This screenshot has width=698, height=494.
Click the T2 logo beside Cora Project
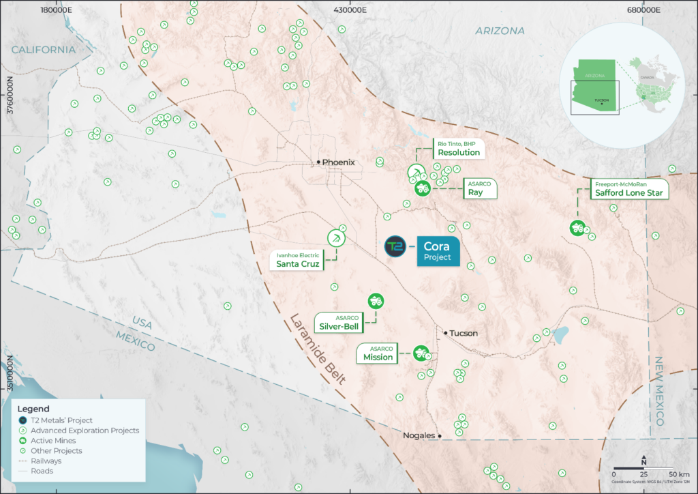(x=395, y=246)
